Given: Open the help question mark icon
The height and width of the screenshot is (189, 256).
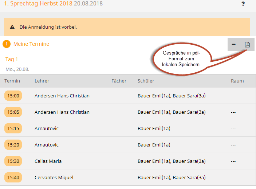Looking at the screenshot, I should pos(243,4).
